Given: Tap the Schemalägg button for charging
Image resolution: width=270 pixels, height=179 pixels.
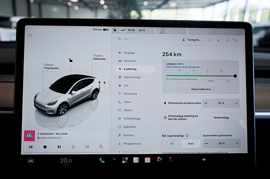Looking at the screenshot, I should pos(221,118).
